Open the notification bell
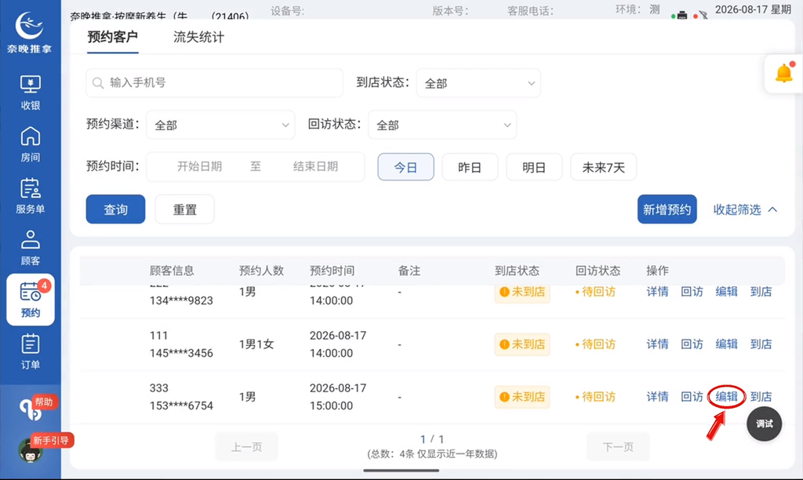The height and width of the screenshot is (480, 803). tap(783, 74)
